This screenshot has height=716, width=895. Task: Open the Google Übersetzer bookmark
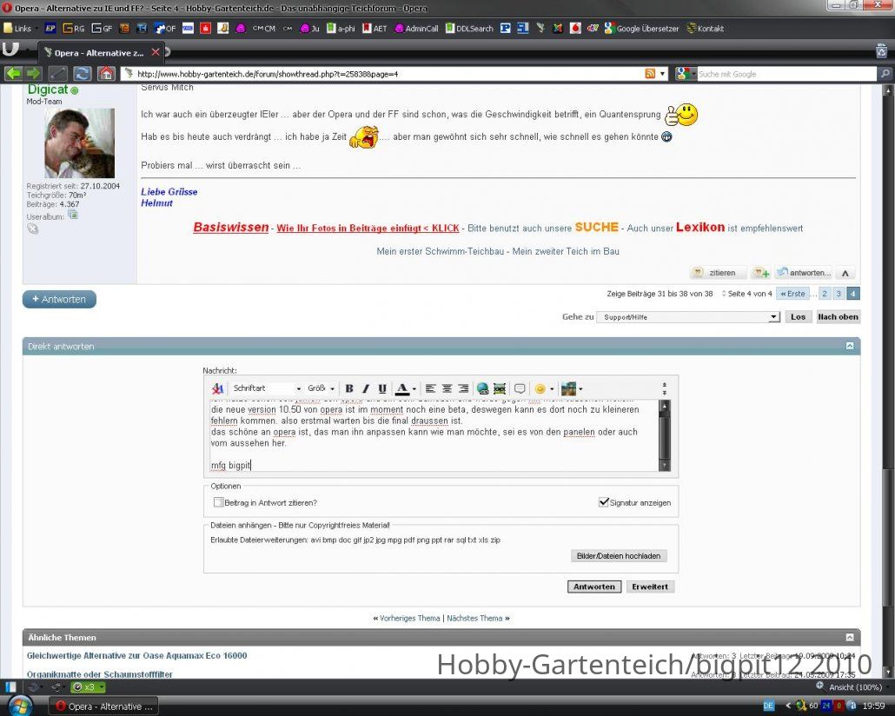pos(641,28)
